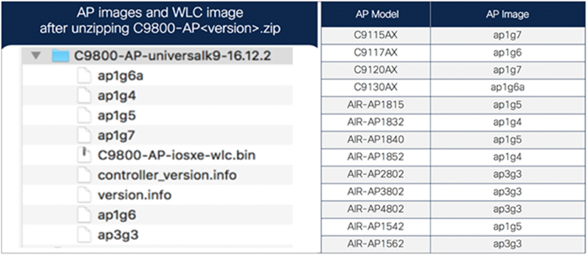Select the ap1g7 file name in list
The height and width of the screenshot is (255, 587).
point(117,136)
